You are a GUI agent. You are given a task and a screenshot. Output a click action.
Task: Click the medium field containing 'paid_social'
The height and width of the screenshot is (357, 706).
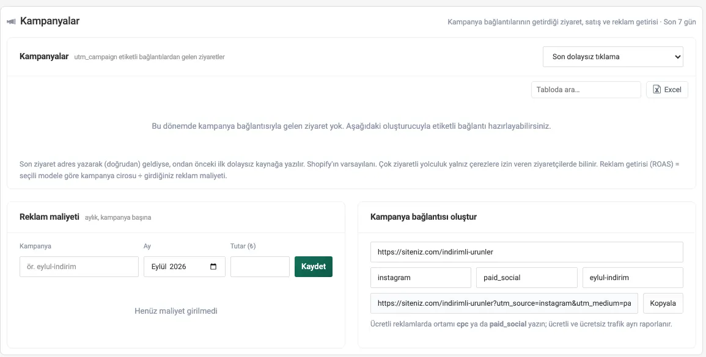point(527,278)
